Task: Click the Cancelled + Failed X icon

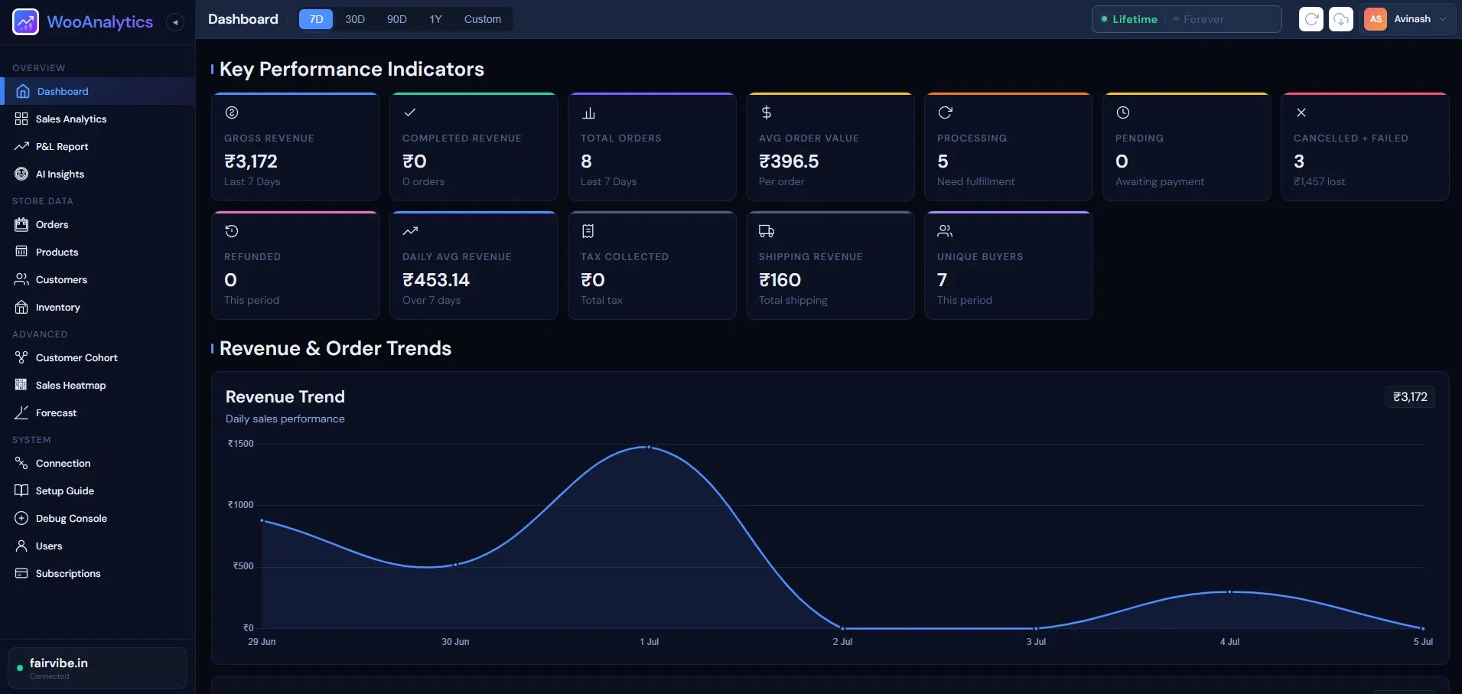Action: tap(1301, 112)
